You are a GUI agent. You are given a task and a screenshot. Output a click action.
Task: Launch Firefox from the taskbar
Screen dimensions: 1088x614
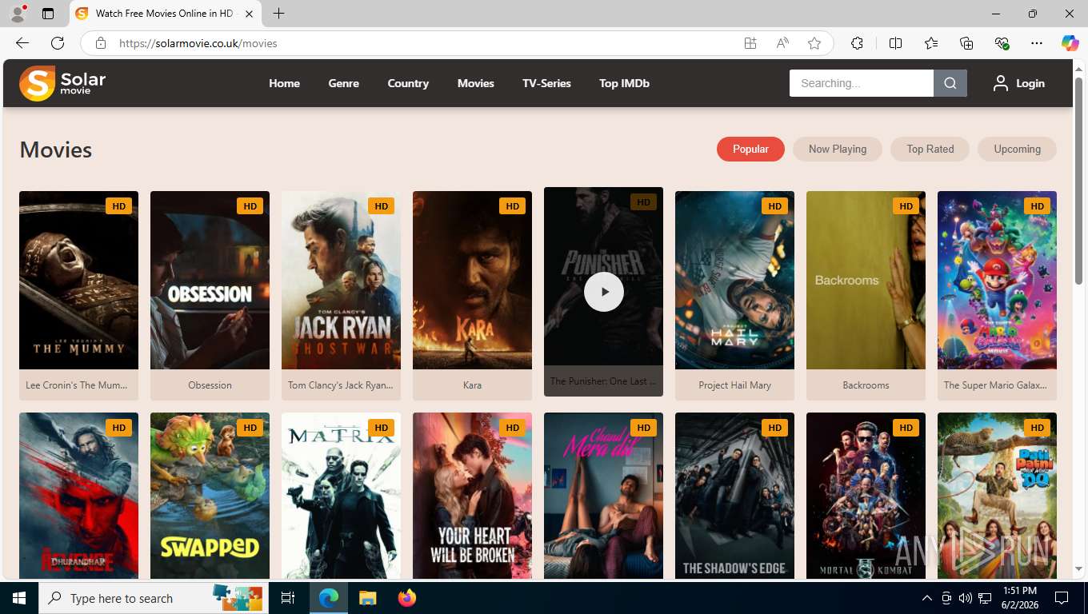pos(407,598)
